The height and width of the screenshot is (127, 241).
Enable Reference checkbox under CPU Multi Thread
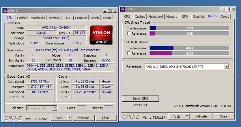129,53
